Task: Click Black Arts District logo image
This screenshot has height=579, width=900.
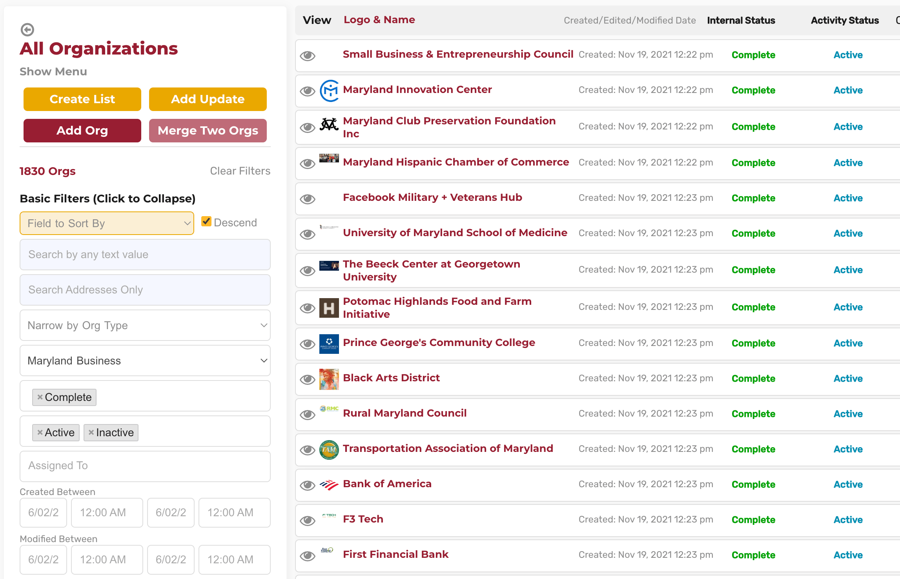Action: 329,379
